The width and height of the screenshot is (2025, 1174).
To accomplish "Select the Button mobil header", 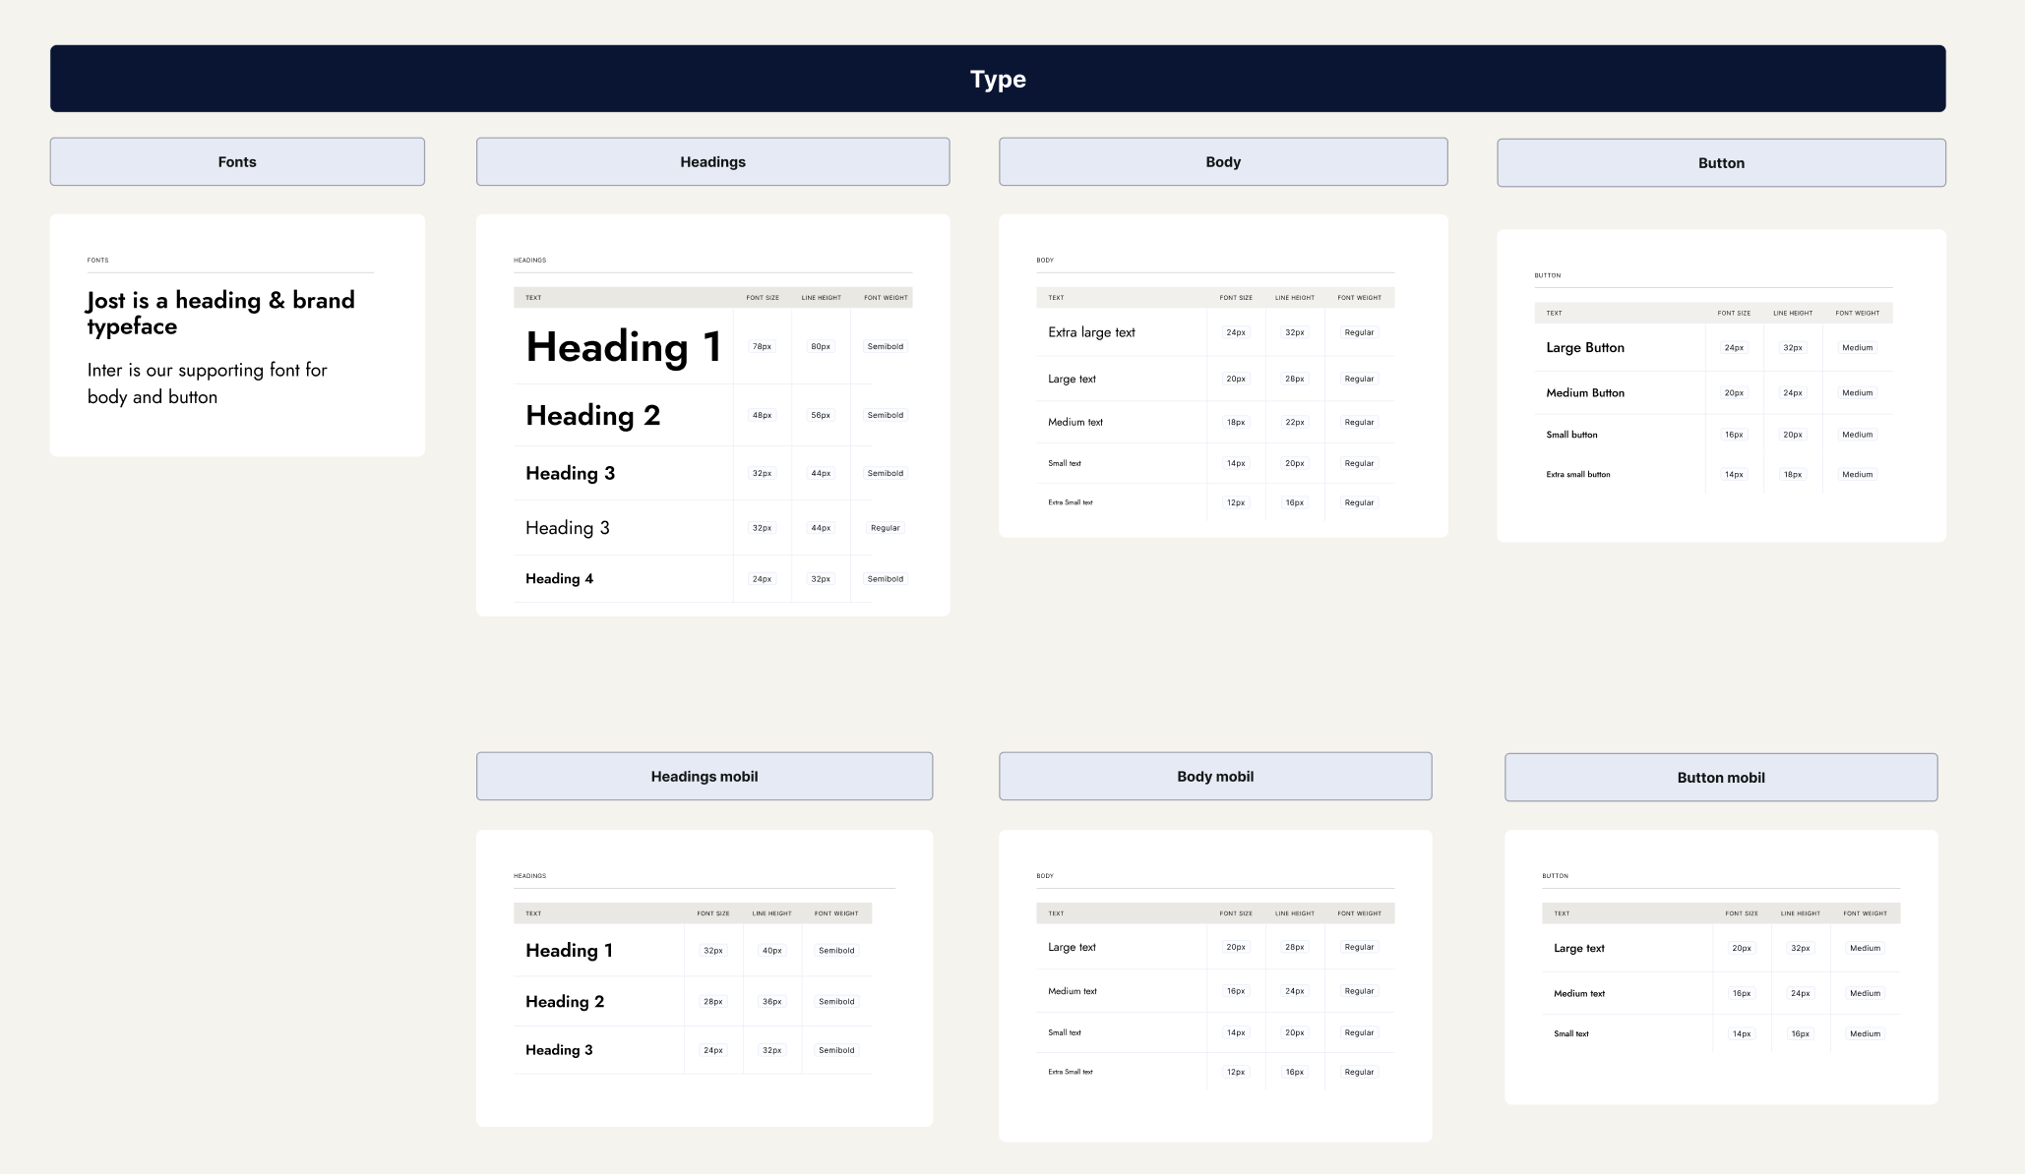I will [x=1721, y=778].
